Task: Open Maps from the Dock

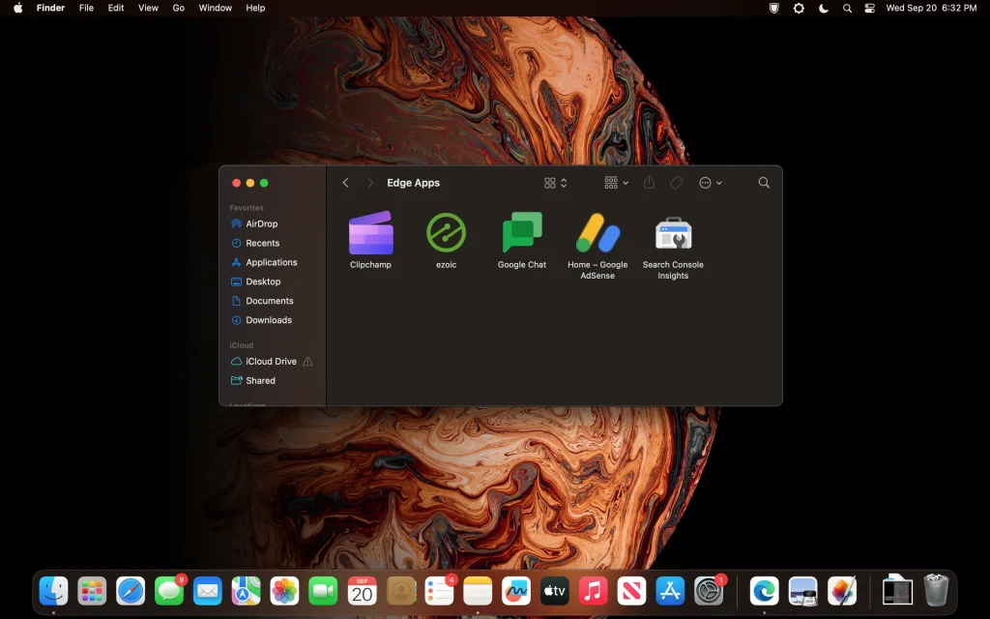Action: [247, 592]
